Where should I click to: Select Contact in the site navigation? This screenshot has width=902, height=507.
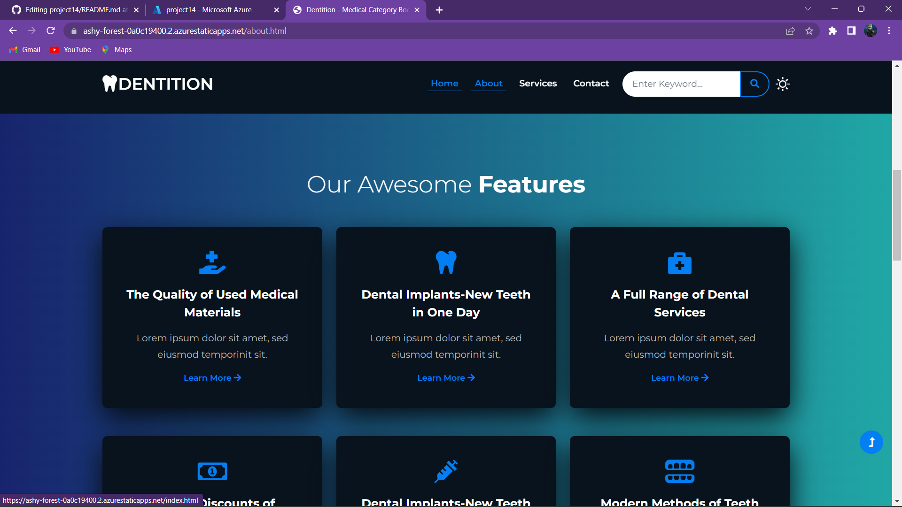591,83
